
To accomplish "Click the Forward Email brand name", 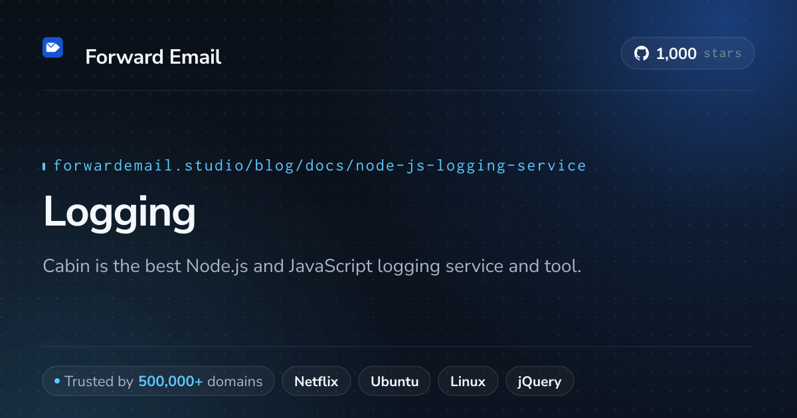I will 153,57.
